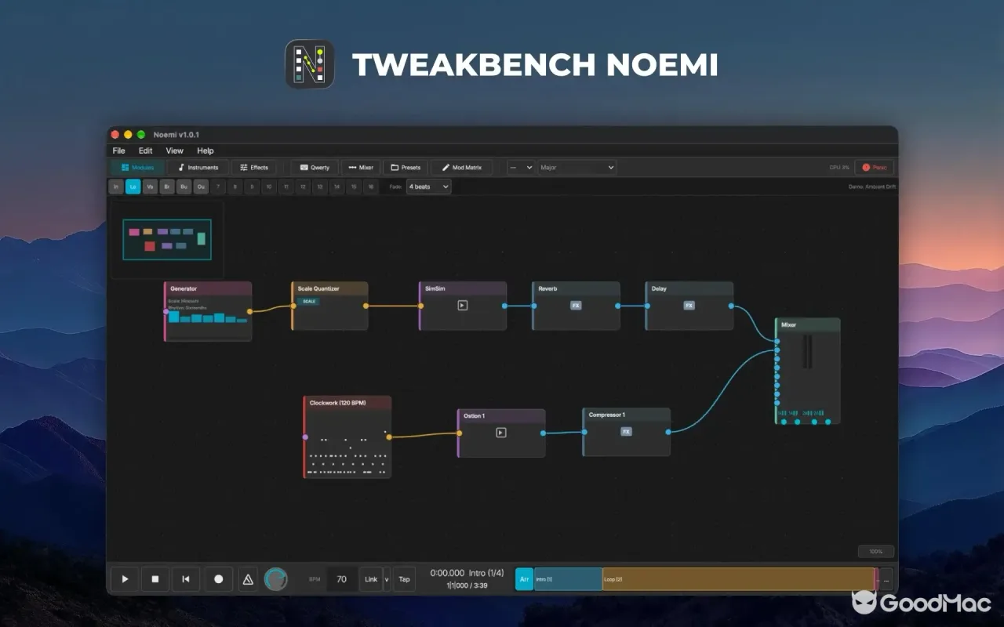Select empty scene slot 16
This screenshot has width=1004, height=627.
tap(370, 187)
